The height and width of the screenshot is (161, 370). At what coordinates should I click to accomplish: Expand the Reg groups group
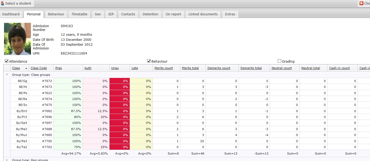click(x=7, y=160)
